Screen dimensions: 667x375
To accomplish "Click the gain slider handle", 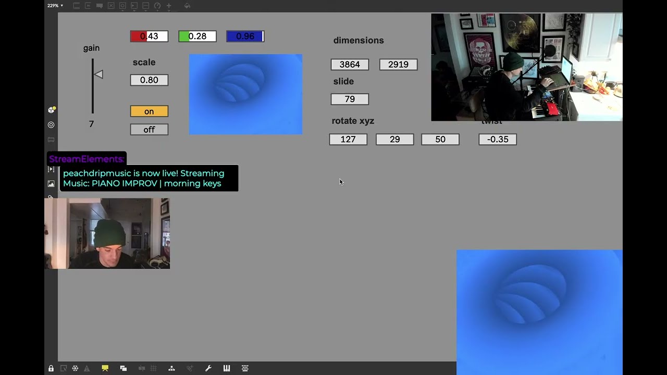I will pos(98,74).
